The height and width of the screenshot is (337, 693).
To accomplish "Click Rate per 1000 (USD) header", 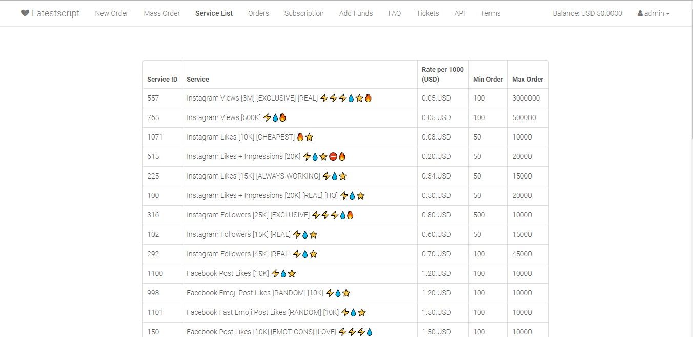I will [x=443, y=74].
